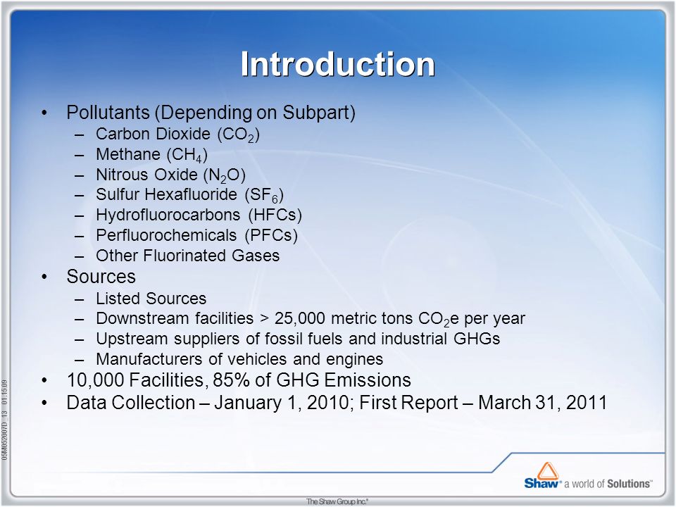Click the 'Listed Sources' sub-bullet
676x507 pixels.
pyautogui.click(x=151, y=299)
